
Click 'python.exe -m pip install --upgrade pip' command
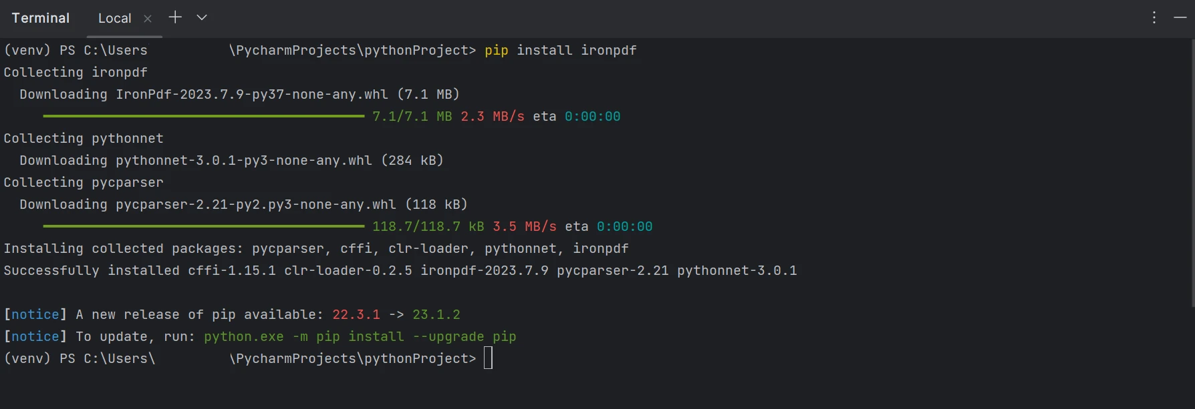coord(360,336)
